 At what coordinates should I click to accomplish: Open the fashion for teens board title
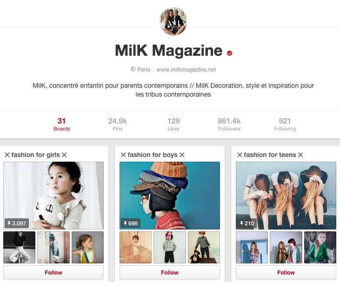(x=270, y=155)
